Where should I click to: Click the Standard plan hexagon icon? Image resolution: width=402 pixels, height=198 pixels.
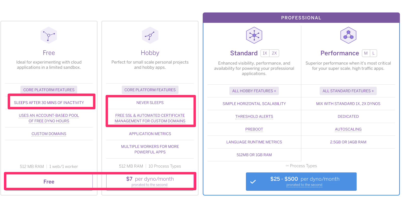(254, 35)
